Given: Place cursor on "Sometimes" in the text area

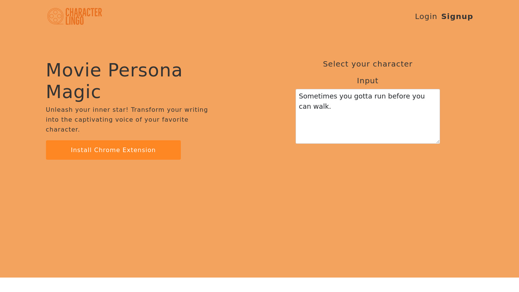Looking at the screenshot, I should 318,96.
